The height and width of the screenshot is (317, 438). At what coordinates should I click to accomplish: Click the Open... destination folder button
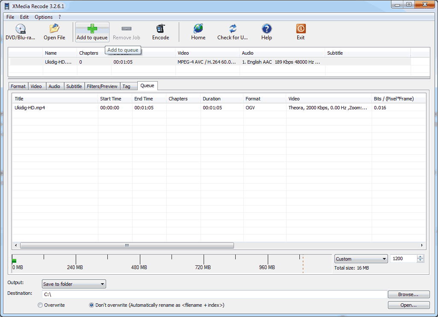[408, 305]
